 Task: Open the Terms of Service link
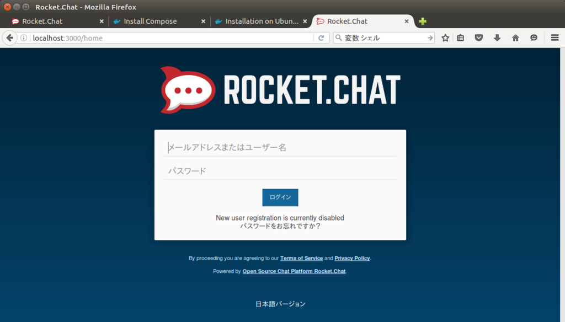pyautogui.click(x=302, y=258)
